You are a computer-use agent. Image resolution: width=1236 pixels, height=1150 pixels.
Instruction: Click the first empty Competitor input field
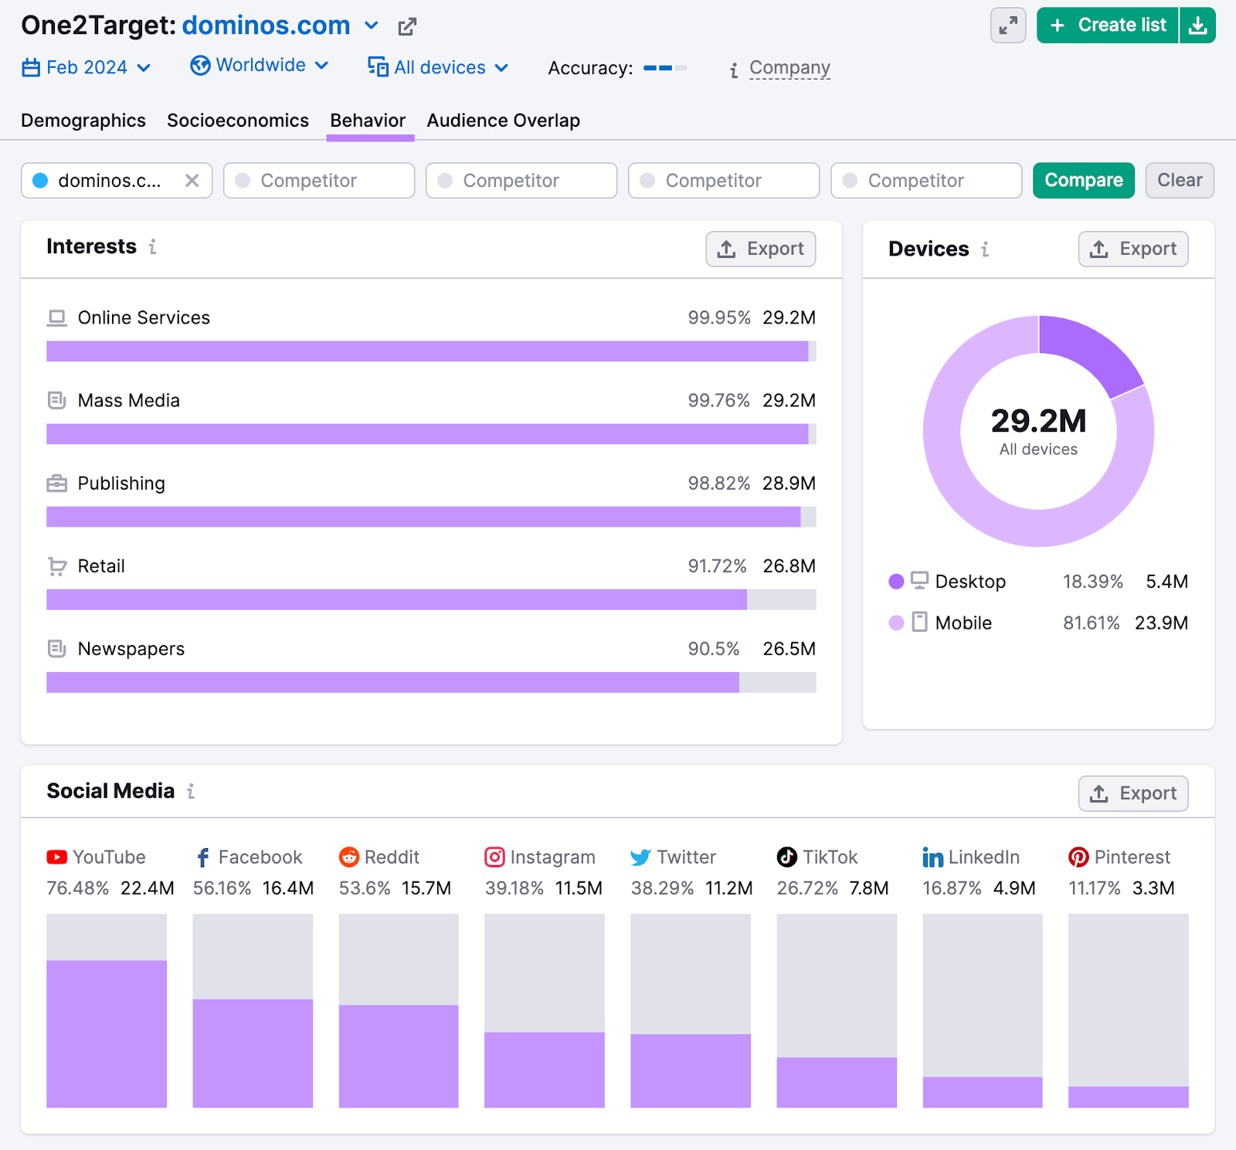318,180
